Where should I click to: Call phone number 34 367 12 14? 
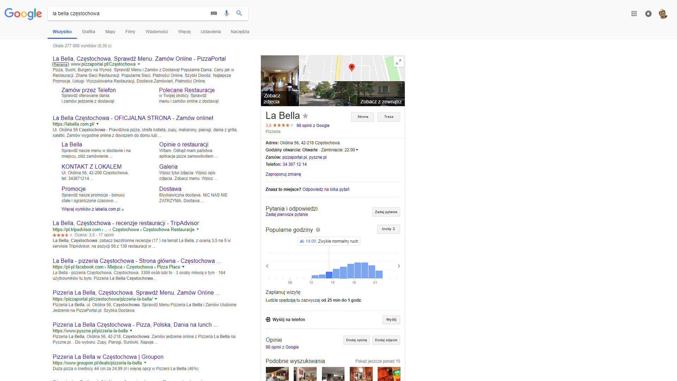[x=294, y=164]
